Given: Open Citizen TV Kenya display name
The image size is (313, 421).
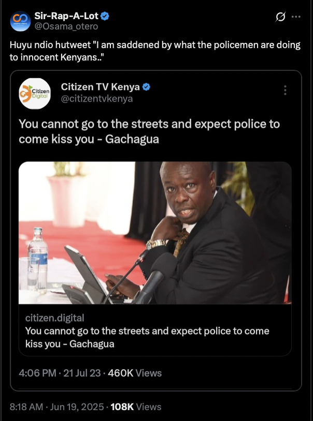Looking at the screenshot, I should point(100,87).
